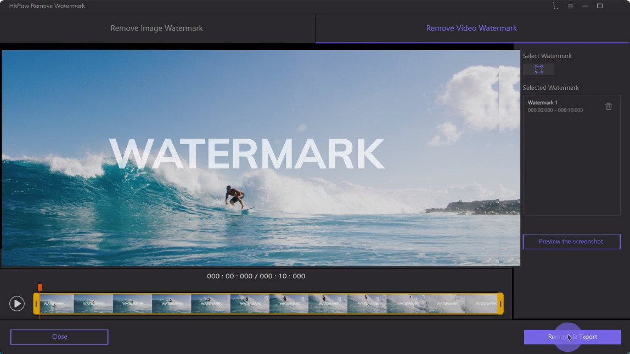Close the watermark editor via Close button
The image size is (630, 354).
pos(59,337)
